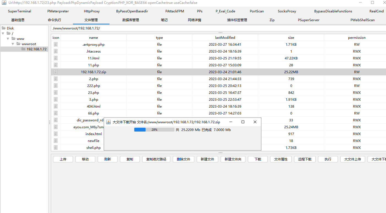
Task: Click file icon of .antproxy.php row
Action: click(x=56, y=44)
